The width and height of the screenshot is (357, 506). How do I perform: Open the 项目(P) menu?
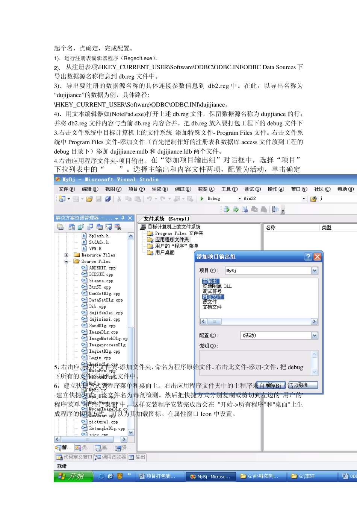[x=136, y=189]
